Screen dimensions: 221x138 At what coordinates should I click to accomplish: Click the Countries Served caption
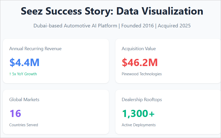tap(24, 125)
